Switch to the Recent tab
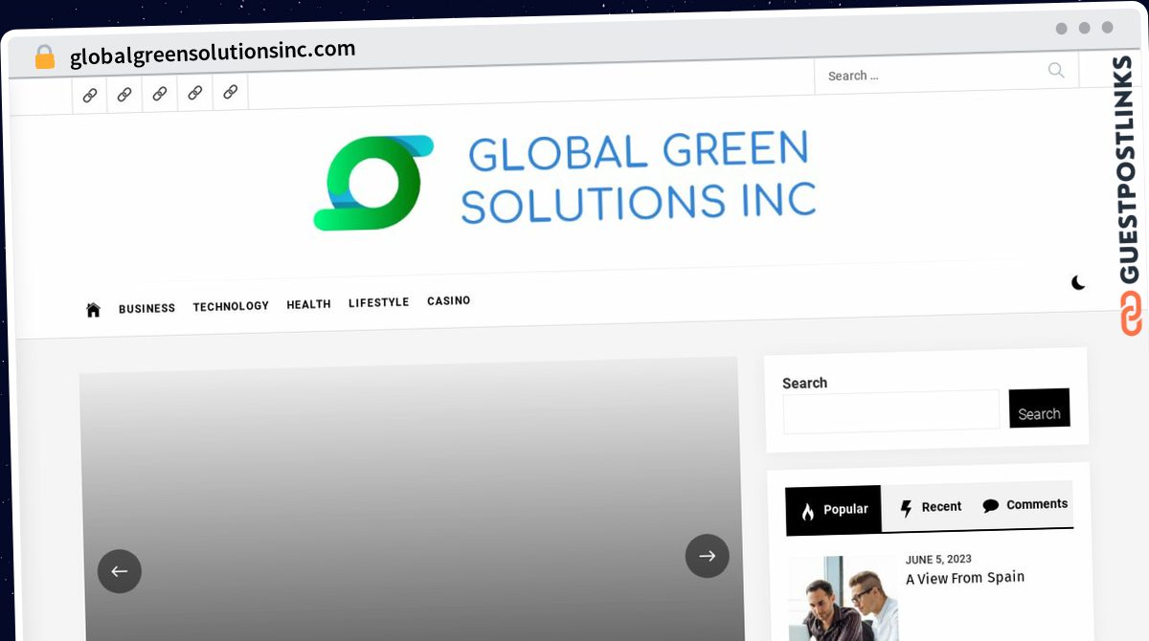The height and width of the screenshot is (641, 1149). click(930, 507)
